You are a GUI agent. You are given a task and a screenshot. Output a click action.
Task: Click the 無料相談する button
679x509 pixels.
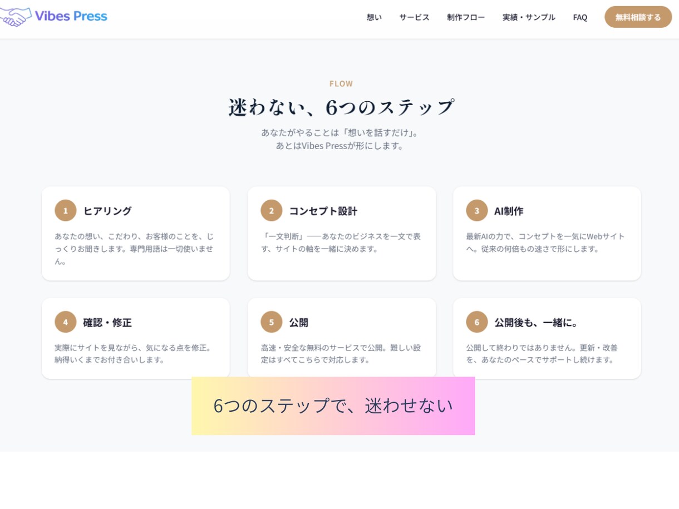pos(638,17)
